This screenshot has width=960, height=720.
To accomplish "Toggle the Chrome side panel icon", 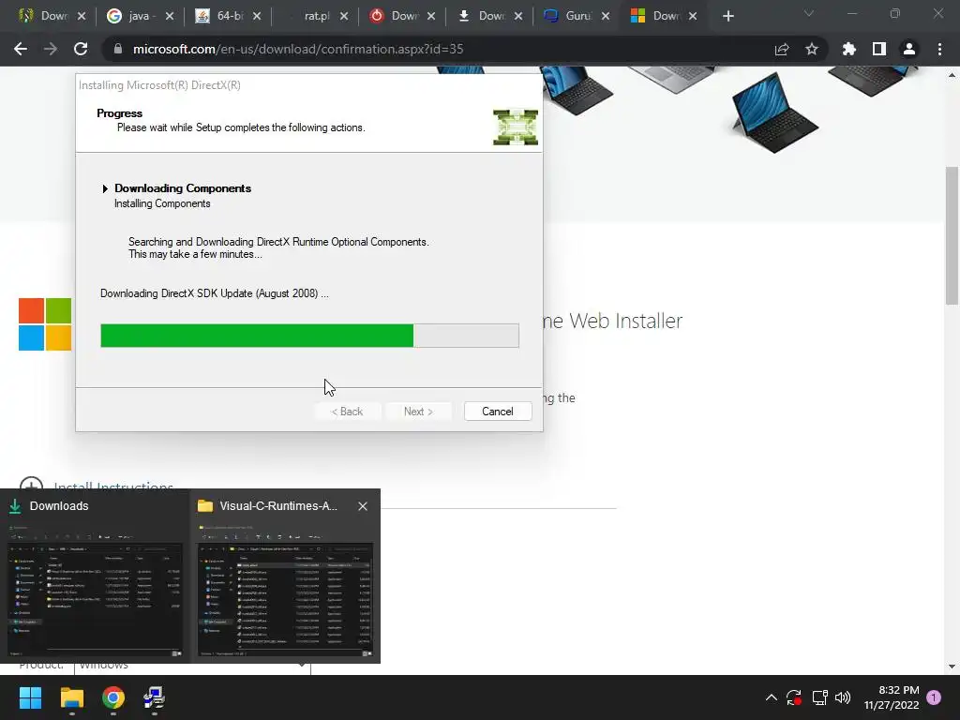I will (879, 49).
